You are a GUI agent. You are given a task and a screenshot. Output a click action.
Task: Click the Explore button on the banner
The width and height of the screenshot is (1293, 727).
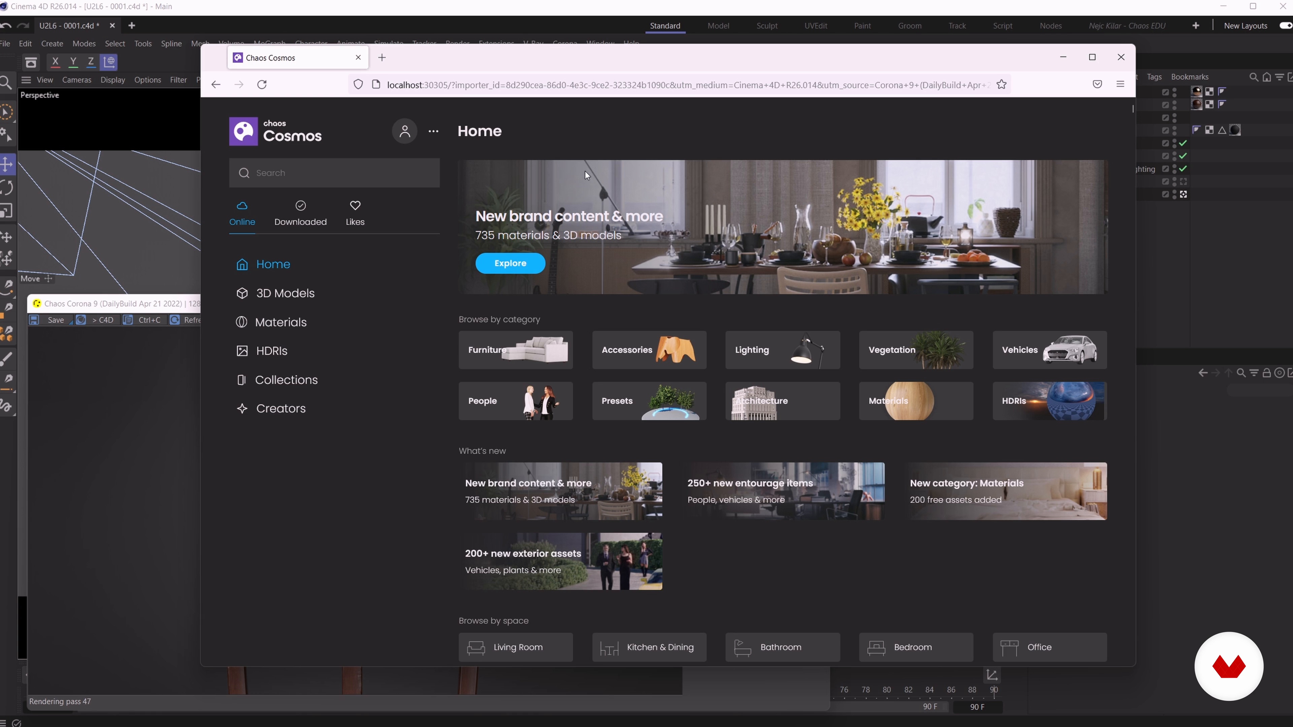tap(510, 264)
